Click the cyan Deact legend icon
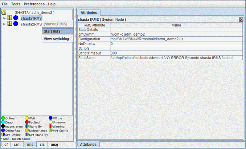Viewport: 246px width, 149px height. 3,122
